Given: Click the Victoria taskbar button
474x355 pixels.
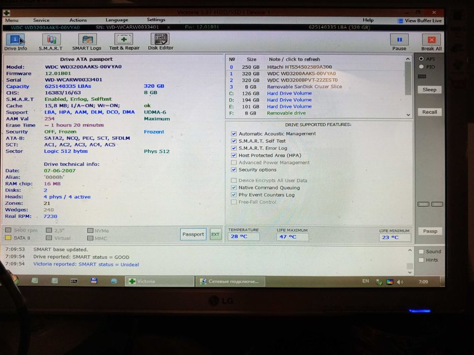Looking at the screenshot, I should [160, 281].
